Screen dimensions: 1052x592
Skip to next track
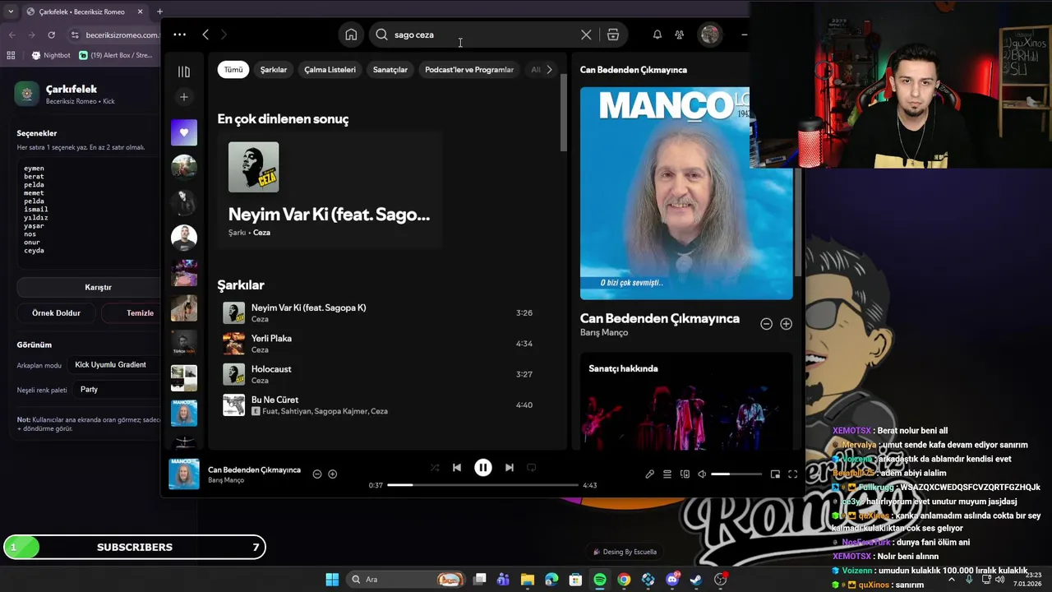[510, 467]
